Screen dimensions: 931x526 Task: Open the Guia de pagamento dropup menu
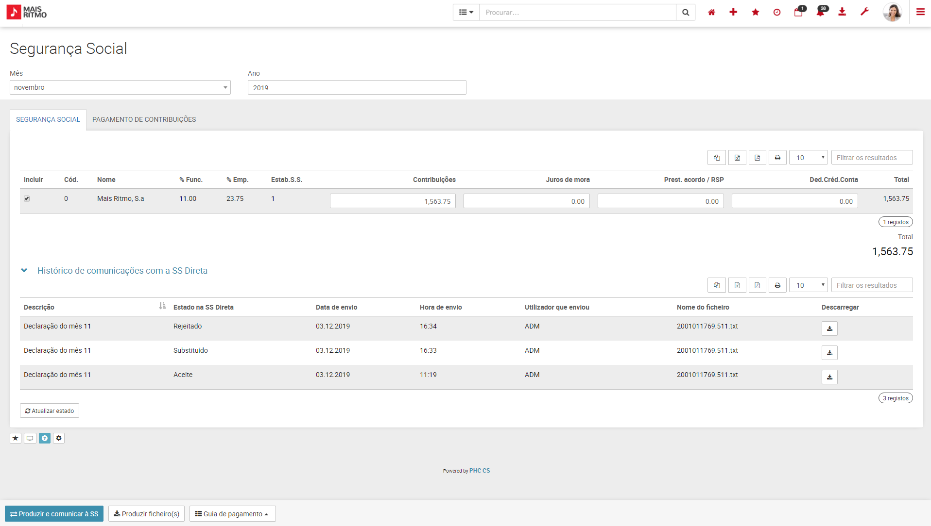pyautogui.click(x=232, y=513)
